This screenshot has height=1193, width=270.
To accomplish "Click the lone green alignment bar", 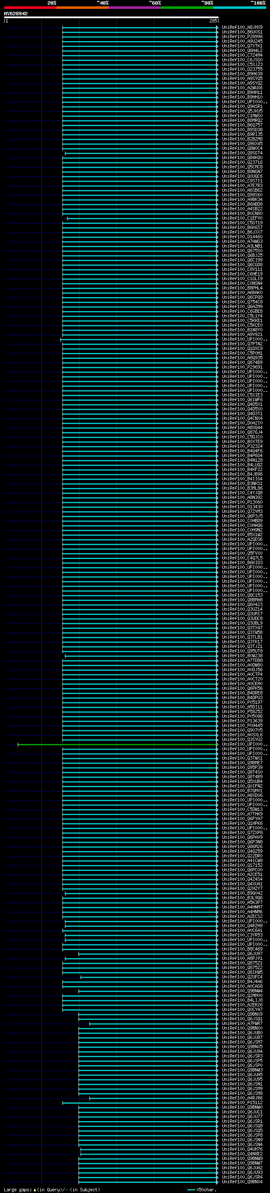I will click(x=117, y=744).
